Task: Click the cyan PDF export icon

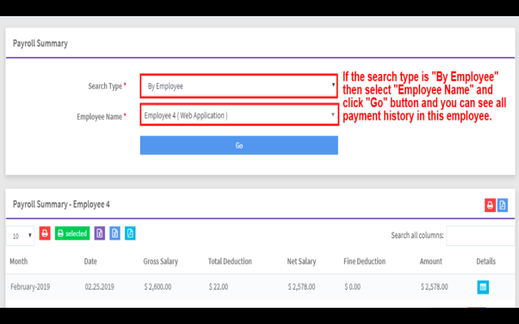Action: pyautogui.click(x=130, y=233)
